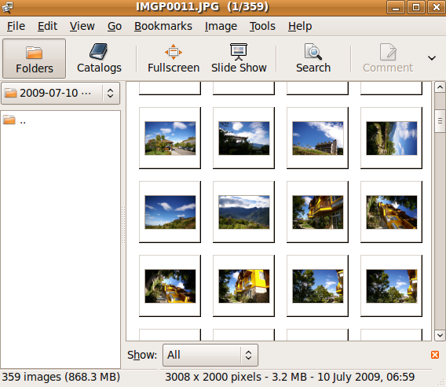Select thumbnail of yellow house with balconies
Viewport: 446px width, 387px height.
(318, 212)
